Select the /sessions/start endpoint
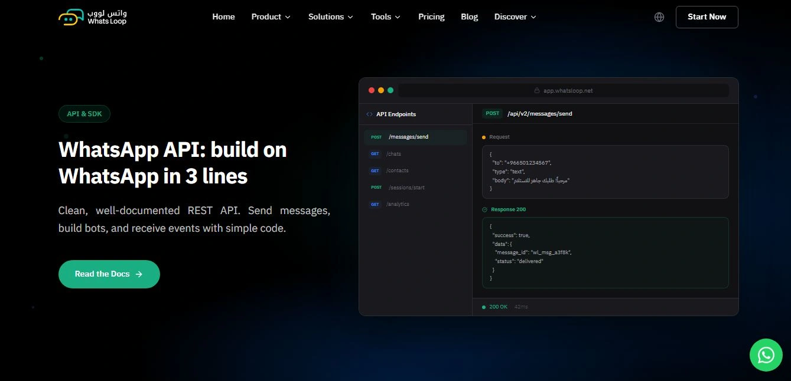 (415, 188)
